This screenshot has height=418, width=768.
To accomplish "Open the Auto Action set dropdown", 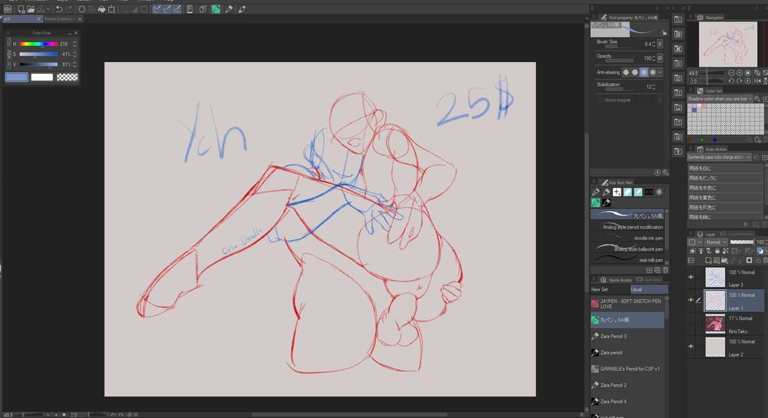I will pos(719,157).
